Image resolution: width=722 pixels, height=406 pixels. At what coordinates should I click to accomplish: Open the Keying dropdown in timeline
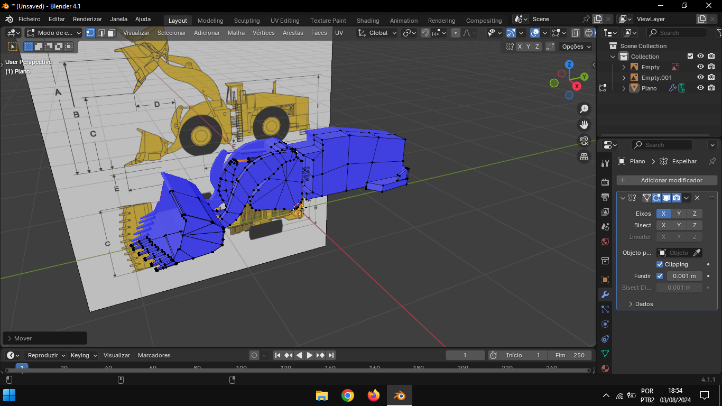pyautogui.click(x=83, y=355)
